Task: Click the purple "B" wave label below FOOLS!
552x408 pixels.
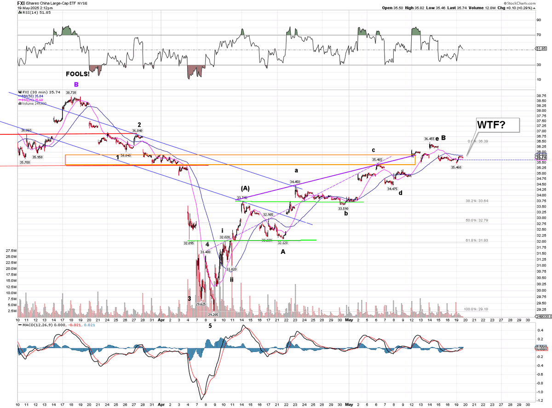Action: (76, 84)
